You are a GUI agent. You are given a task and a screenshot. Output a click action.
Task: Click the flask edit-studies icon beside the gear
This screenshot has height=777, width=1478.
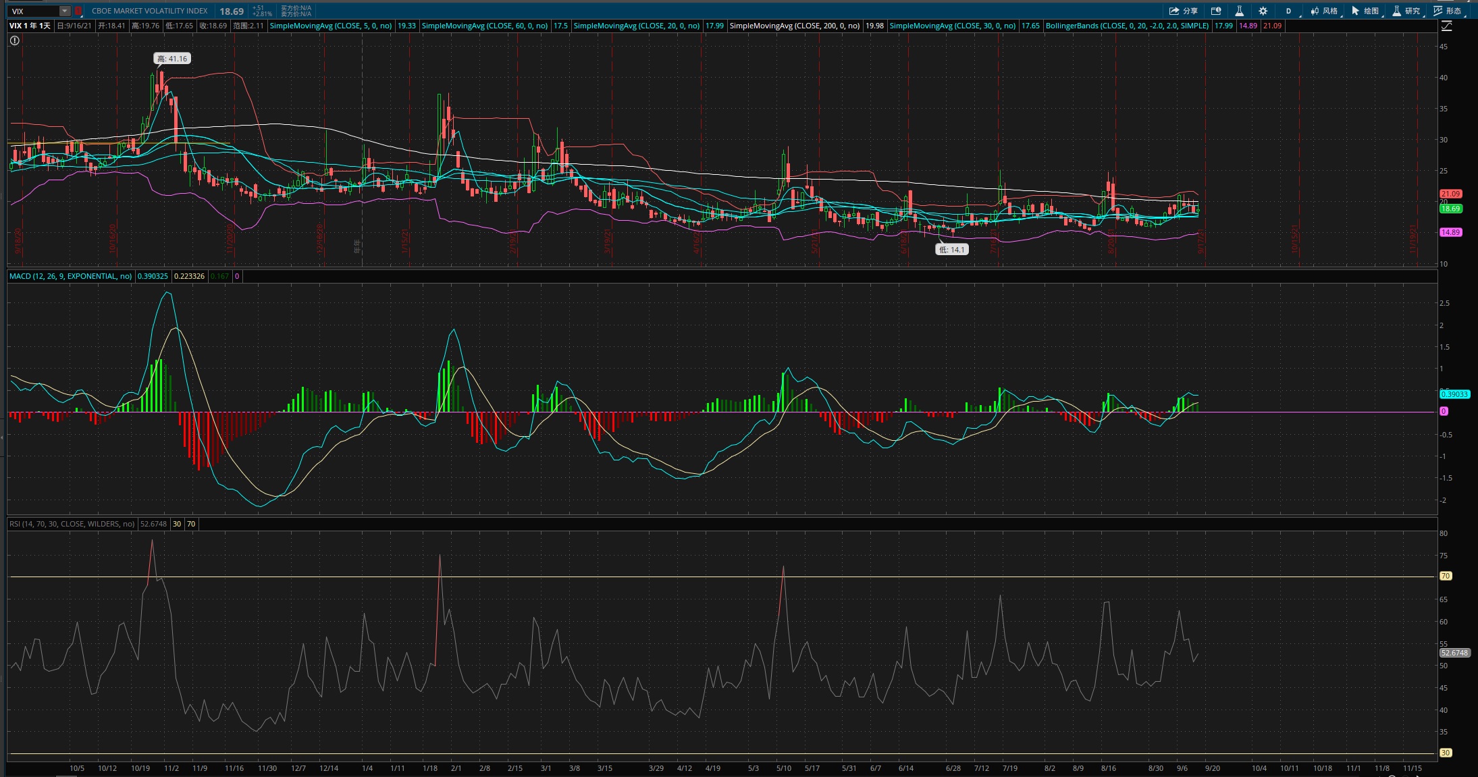[x=1239, y=11]
